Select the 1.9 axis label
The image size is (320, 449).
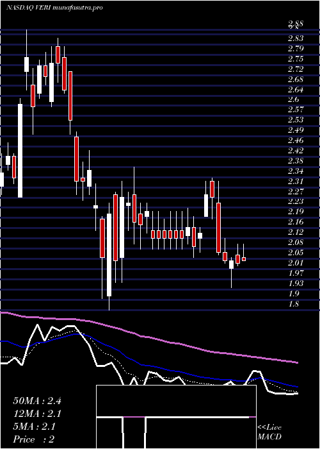click(294, 294)
